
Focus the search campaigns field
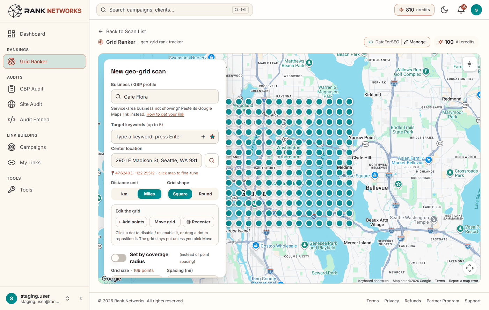click(174, 10)
